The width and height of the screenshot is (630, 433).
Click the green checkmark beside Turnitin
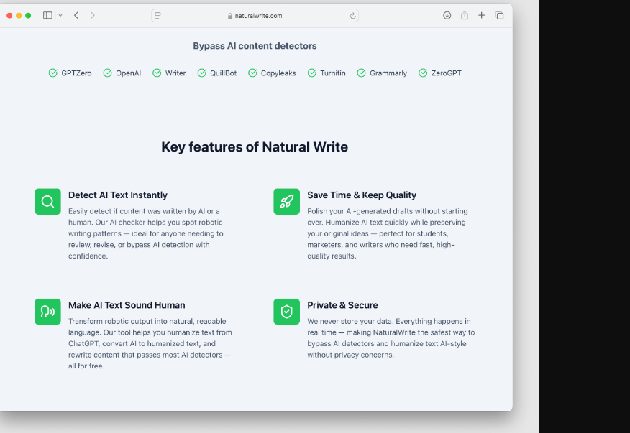(x=312, y=73)
